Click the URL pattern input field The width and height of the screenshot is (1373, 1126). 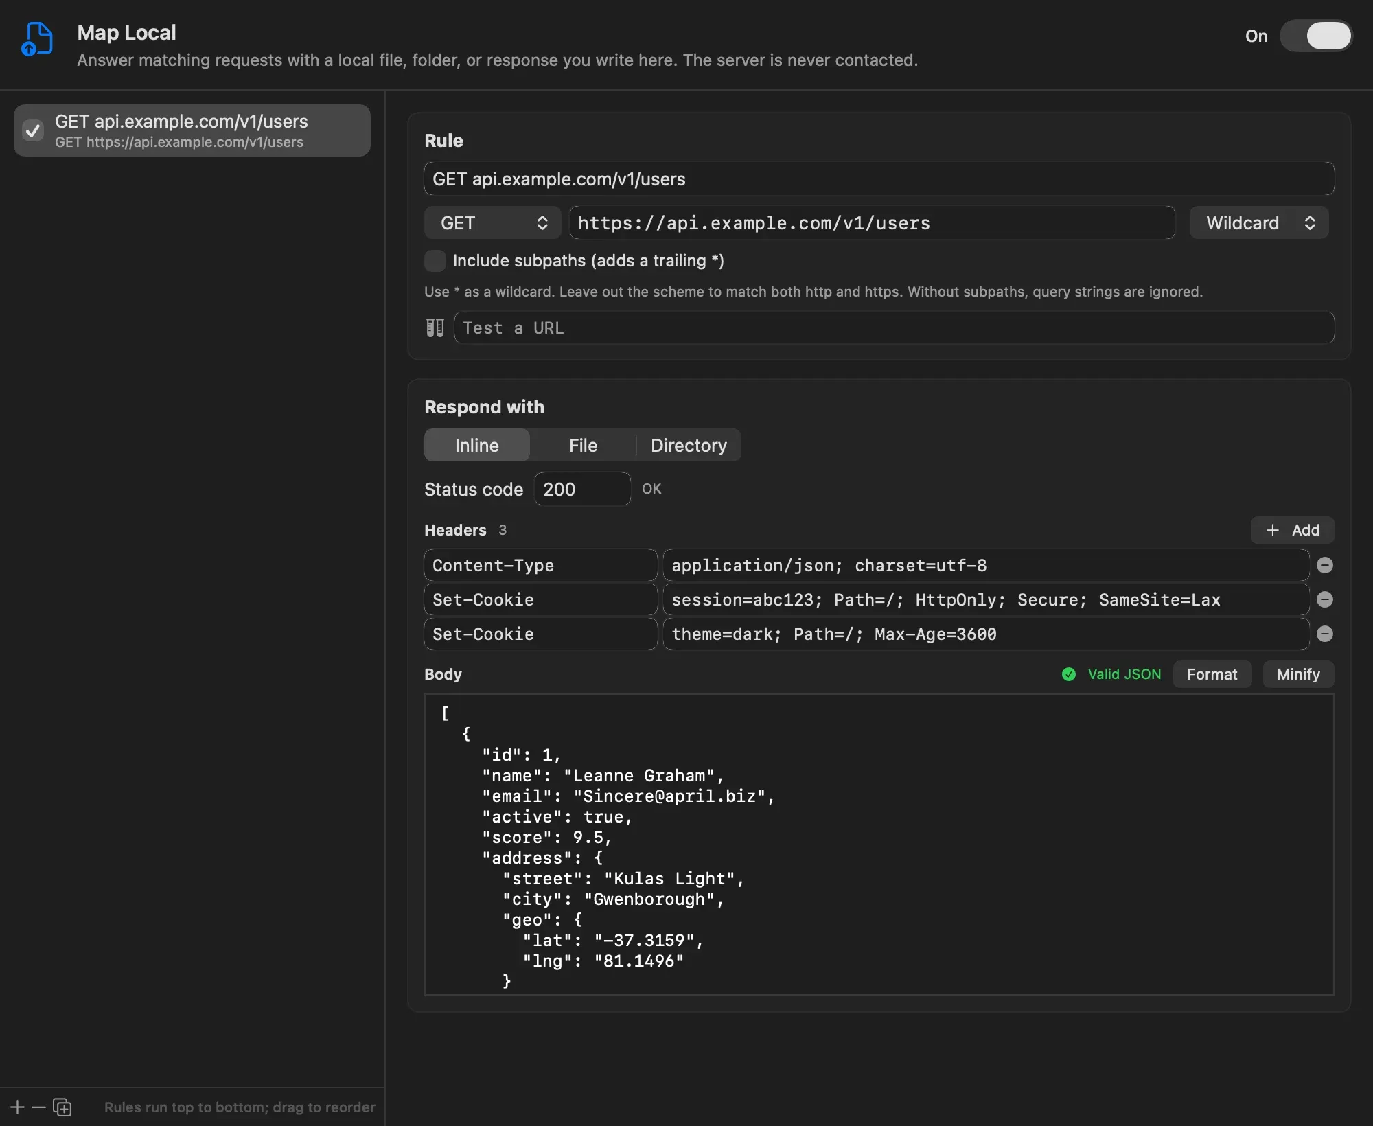pyautogui.click(x=872, y=223)
